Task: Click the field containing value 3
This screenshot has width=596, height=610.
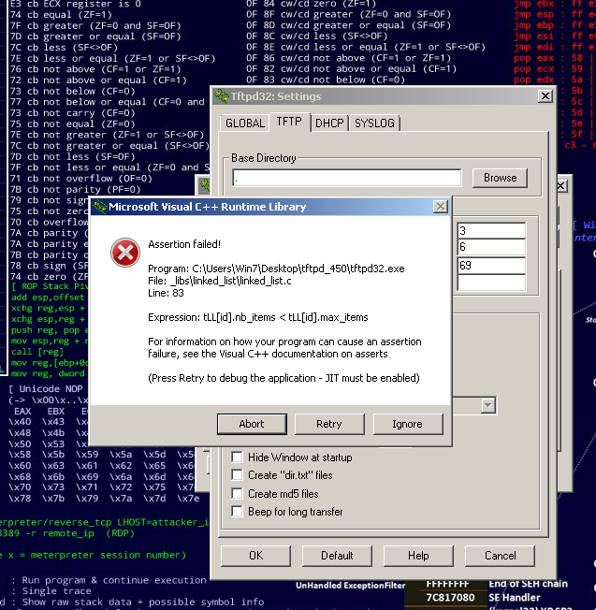Action: 491,230
